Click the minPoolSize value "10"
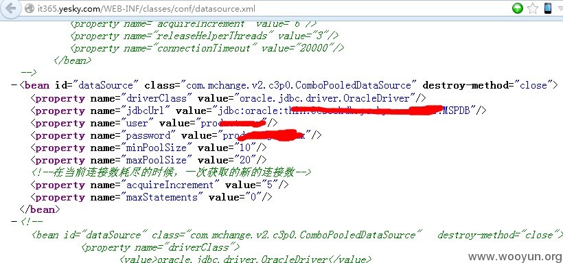Viewport: 563px width, 263px height. coord(245,148)
